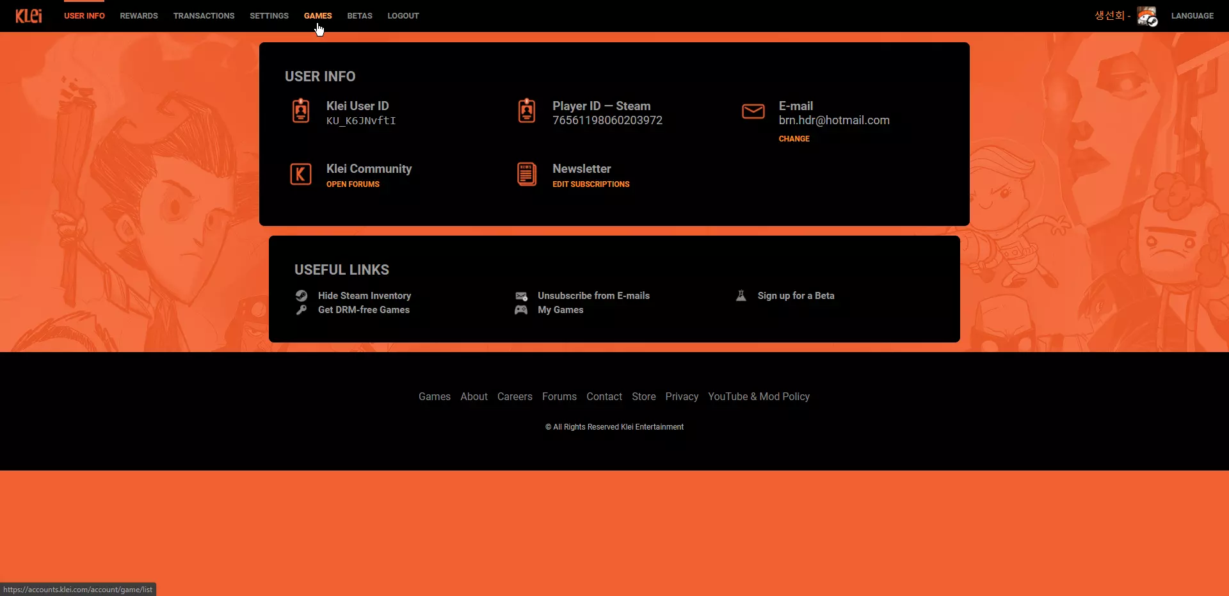Click the Sign up for a Beta link
The width and height of the screenshot is (1229, 596).
point(796,296)
